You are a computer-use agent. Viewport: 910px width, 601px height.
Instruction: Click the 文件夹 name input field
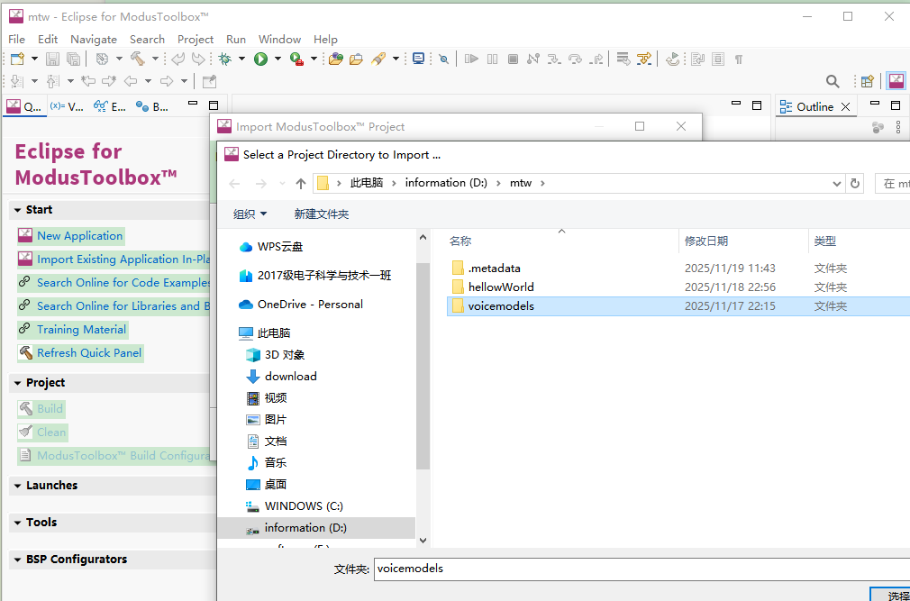(642, 569)
